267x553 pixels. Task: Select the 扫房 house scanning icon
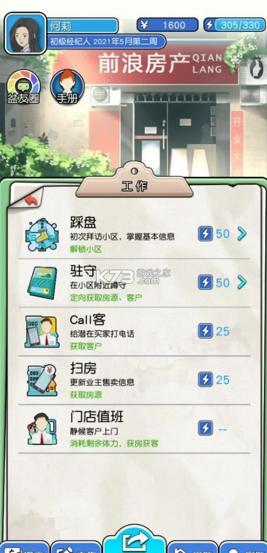pos(42,380)
